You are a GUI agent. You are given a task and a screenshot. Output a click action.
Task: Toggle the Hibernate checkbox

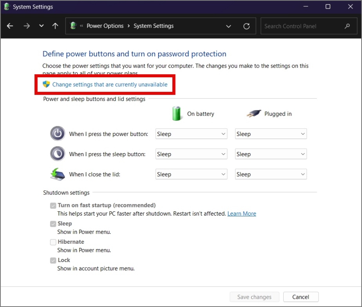pos(53,242)
